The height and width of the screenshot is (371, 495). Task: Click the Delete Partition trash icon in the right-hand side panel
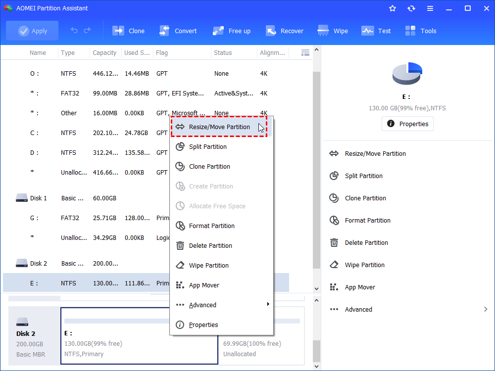coord(334,242)
